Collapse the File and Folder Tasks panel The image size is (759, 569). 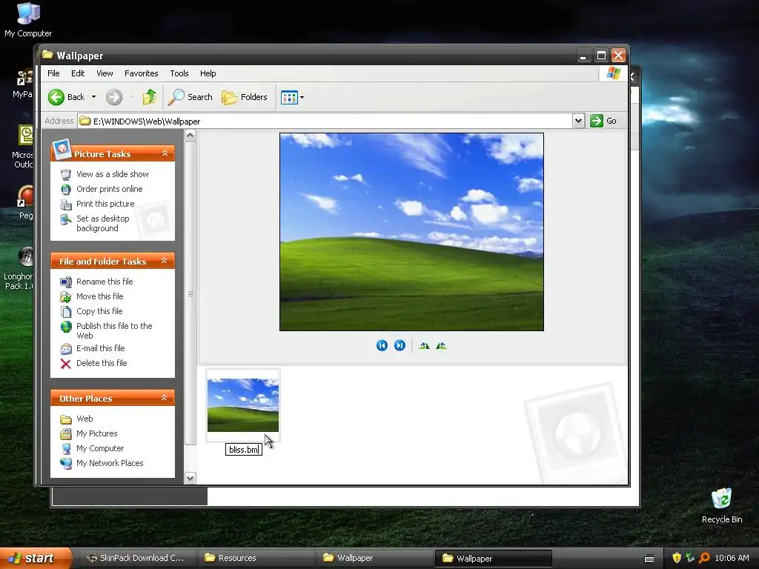pyautogui.click(x=164, y=261)
